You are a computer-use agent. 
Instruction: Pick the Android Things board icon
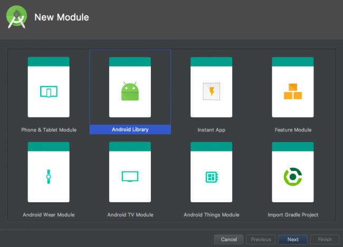[212, 177]
